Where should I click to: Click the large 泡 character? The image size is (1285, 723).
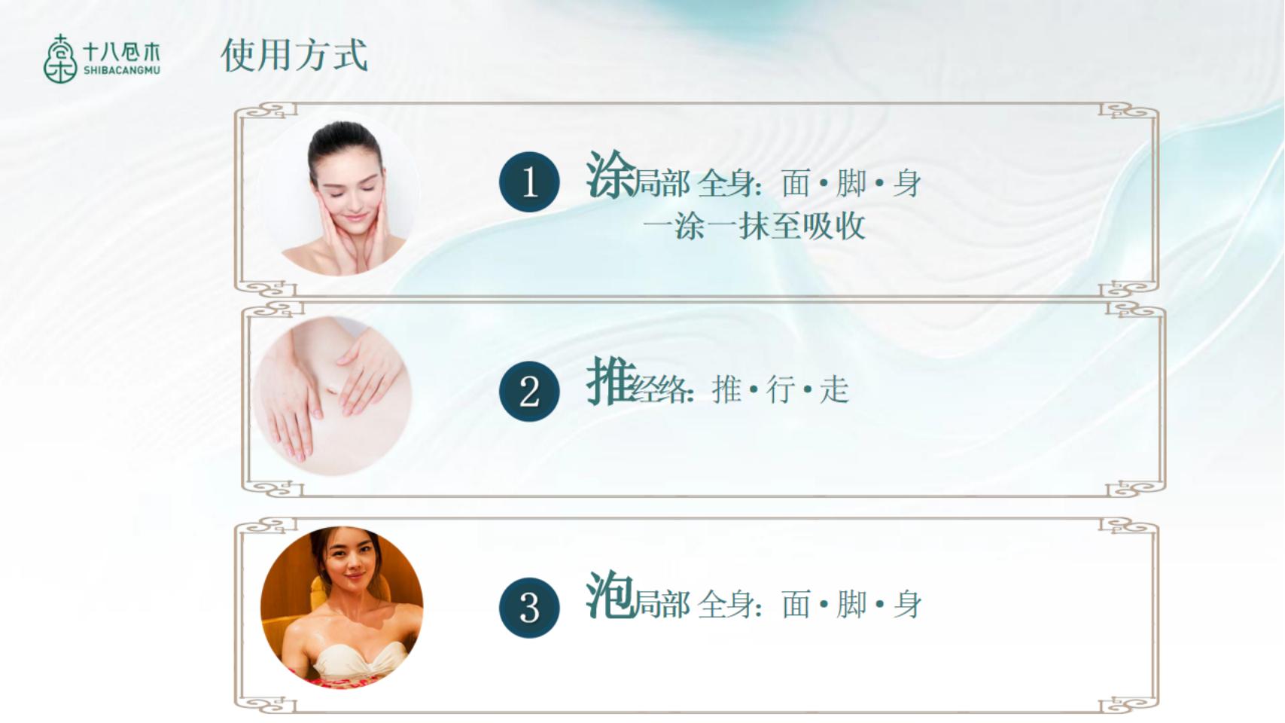(611, 595)
